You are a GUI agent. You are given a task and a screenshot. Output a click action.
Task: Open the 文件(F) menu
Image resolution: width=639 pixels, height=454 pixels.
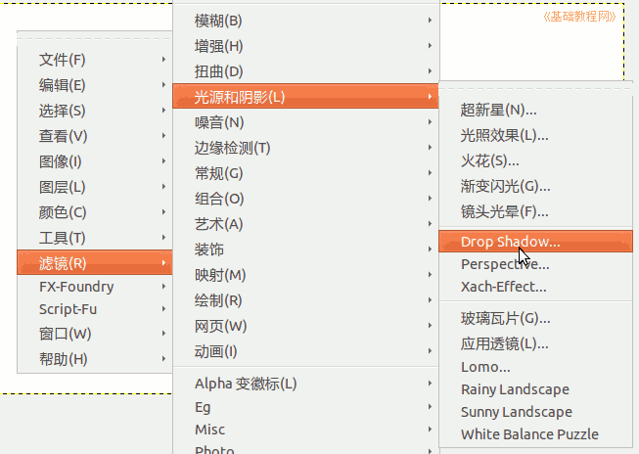pos(95,60)
